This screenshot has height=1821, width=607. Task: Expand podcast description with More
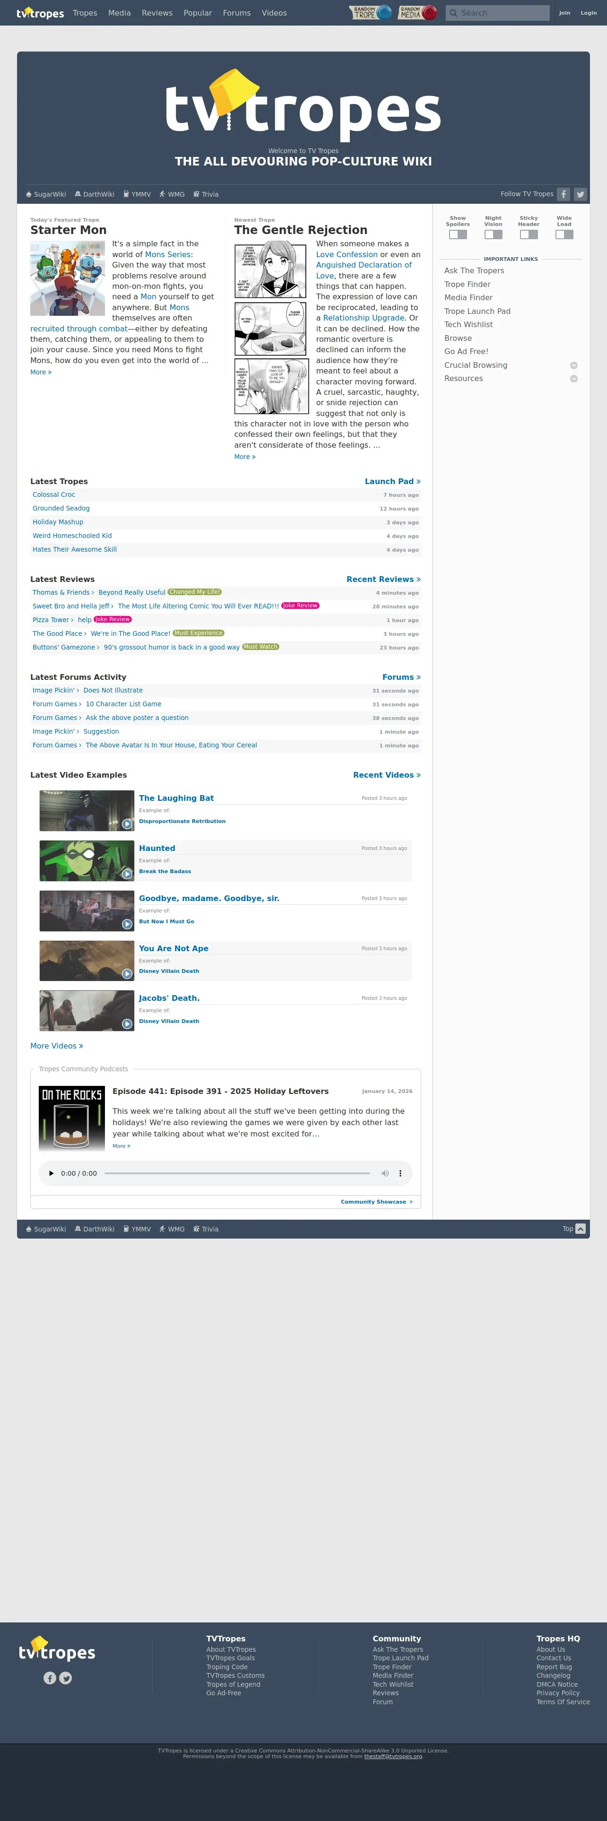point(121,1146)
